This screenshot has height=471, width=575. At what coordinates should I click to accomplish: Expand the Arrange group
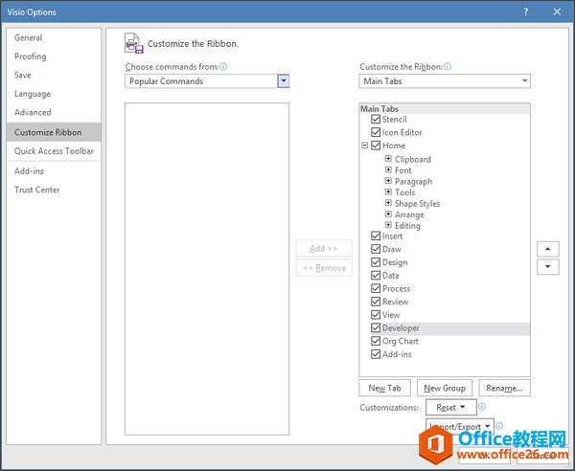coord(388,213)
